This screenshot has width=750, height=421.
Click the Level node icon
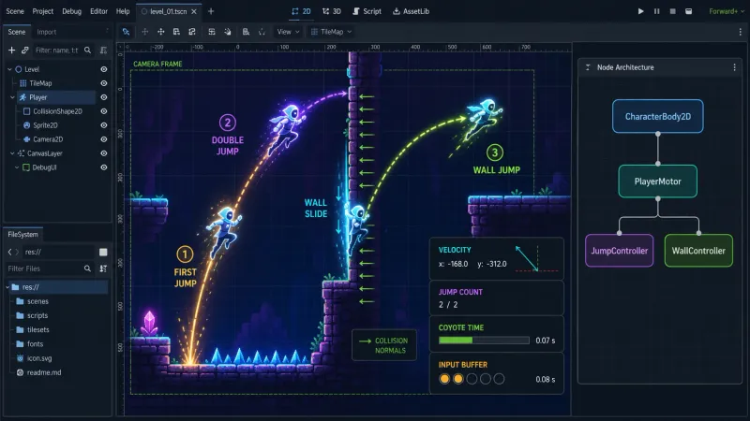(x=19, y=69)
